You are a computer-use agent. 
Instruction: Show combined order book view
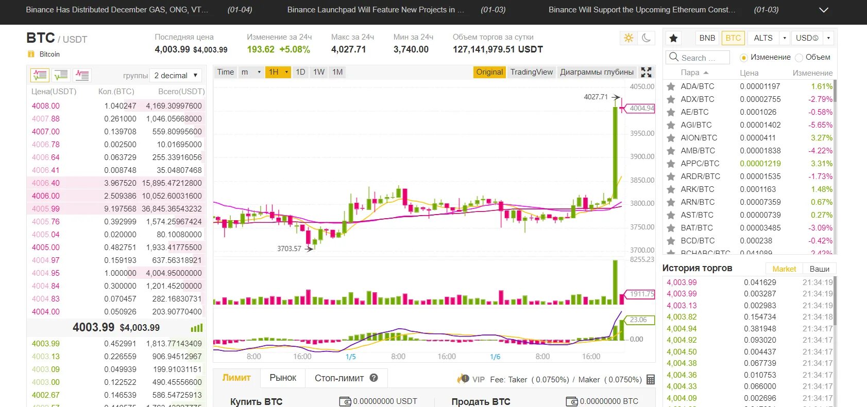[40, 75]
